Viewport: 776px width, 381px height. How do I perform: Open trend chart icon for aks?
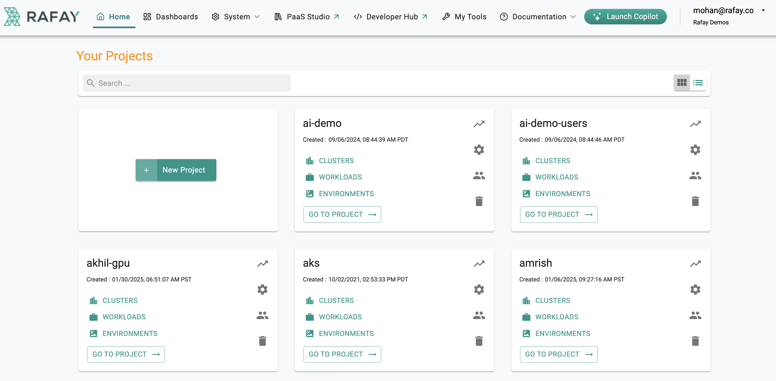pyautogui.click(x=479, y=263)
